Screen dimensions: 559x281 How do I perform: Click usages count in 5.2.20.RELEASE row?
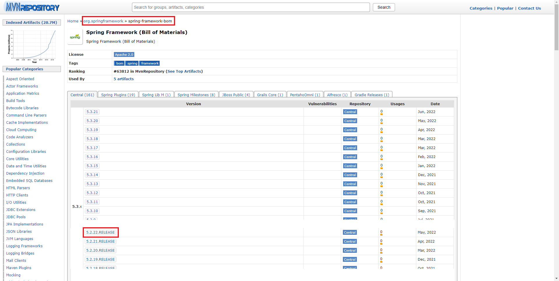[x=381, y=250]
